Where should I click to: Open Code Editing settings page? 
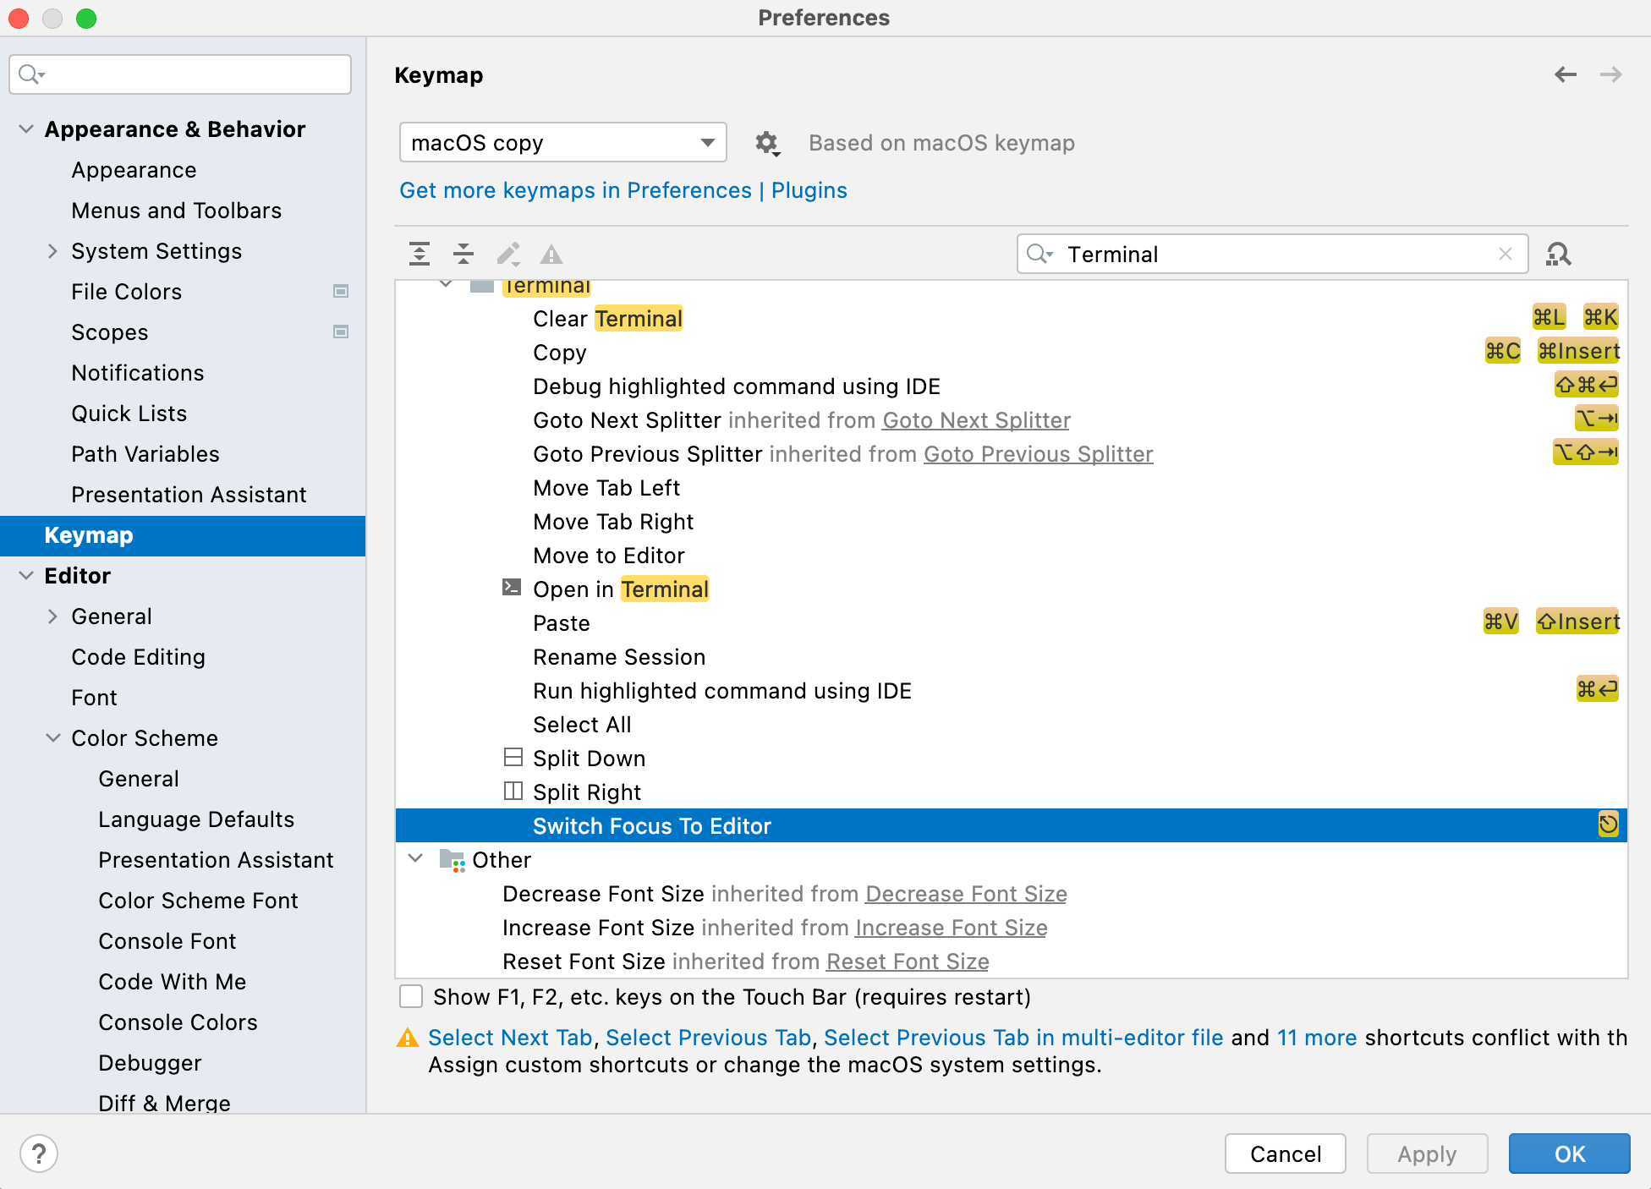(x=138, y=657)
